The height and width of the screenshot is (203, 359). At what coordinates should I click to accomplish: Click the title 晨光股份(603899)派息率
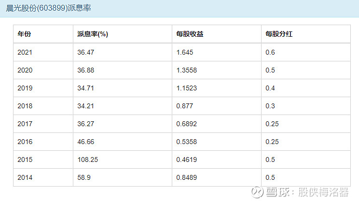coord(49,8)
